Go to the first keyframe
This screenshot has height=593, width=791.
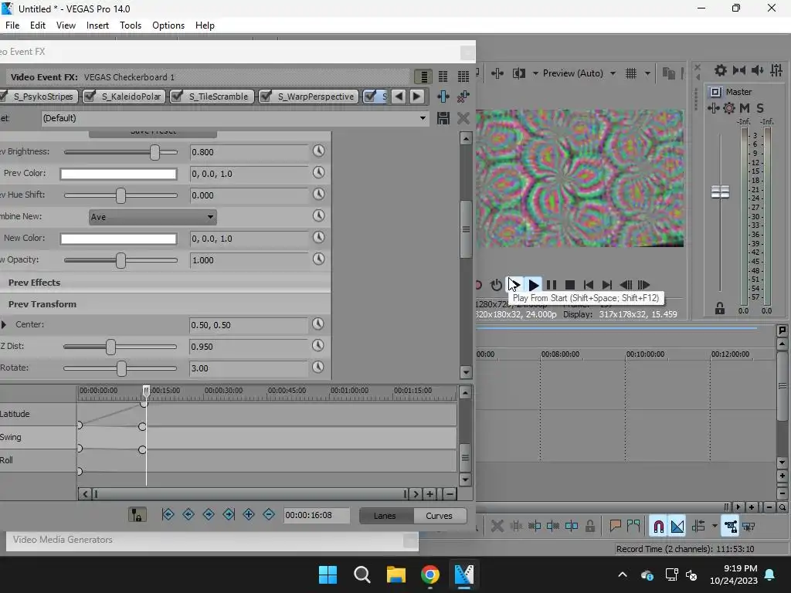tap(168, 514)
